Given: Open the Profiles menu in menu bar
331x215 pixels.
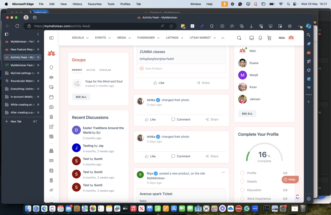Looking at the screenshot, I should [x=125, y=4].
